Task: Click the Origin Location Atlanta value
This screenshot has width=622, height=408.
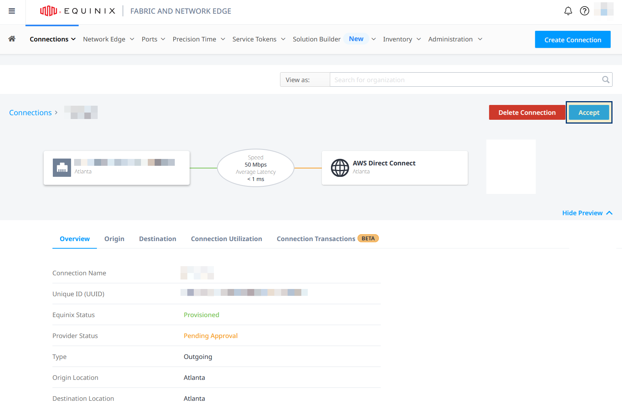Action: 194,378
